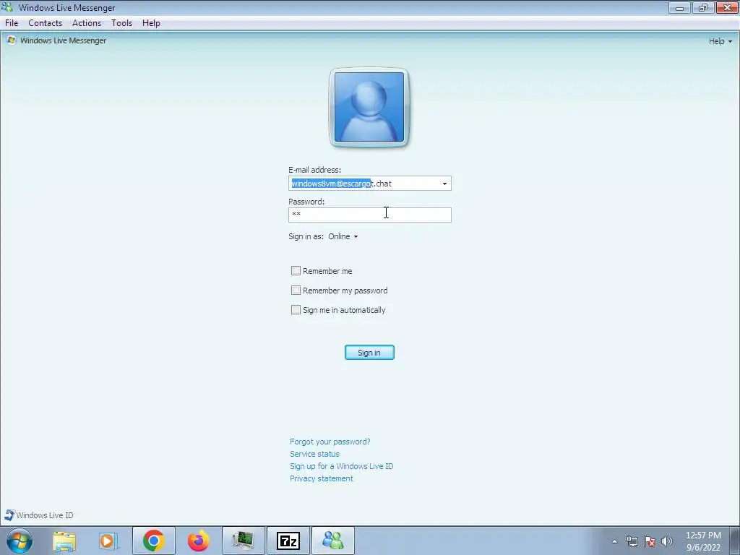Viewport: 740px width, 555px height.
Task: Open Firefox from taskbar
Action: coord(198,541)
